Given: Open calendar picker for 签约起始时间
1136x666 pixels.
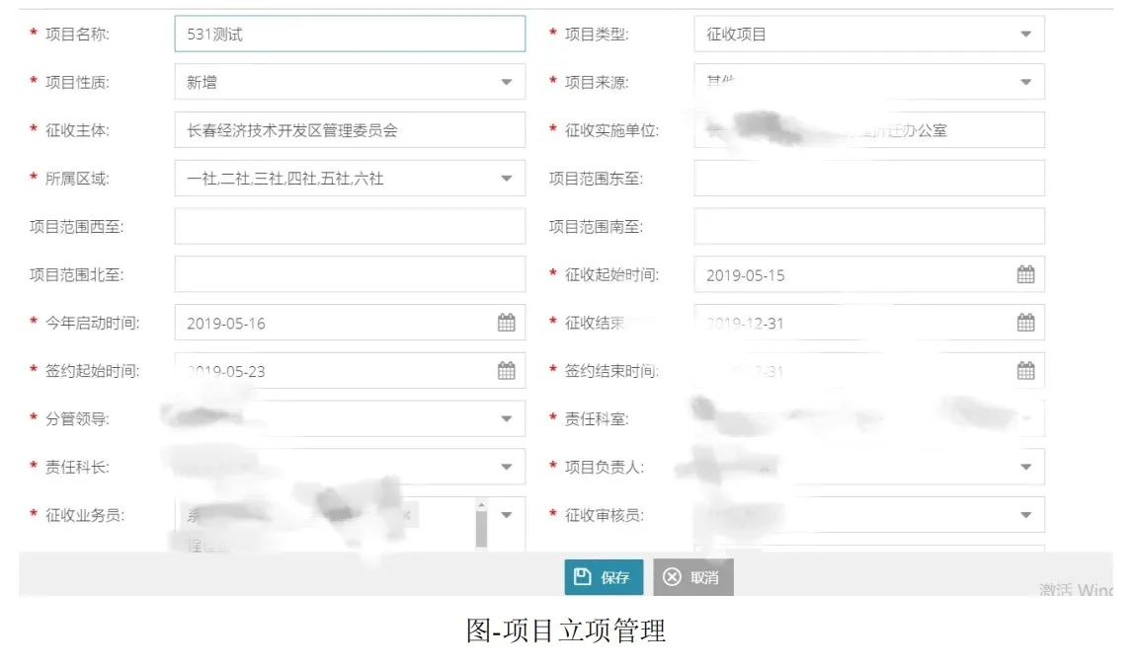Looking at the screenshot, I should tap(507, 370).
